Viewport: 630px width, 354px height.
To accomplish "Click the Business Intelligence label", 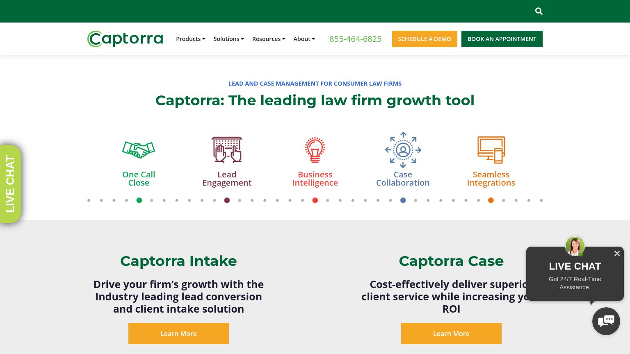I will pyautogui.click(x=315, y=179).
